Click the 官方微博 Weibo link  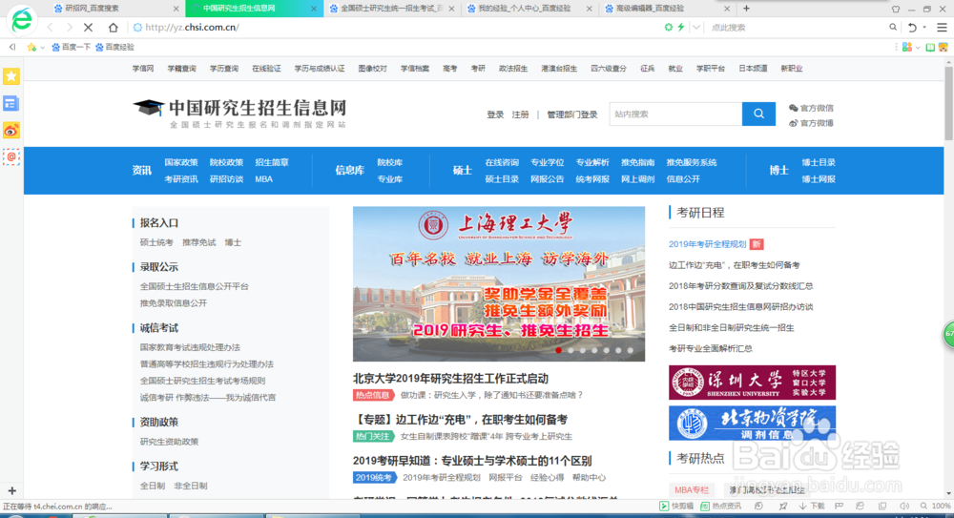[811, 123]
